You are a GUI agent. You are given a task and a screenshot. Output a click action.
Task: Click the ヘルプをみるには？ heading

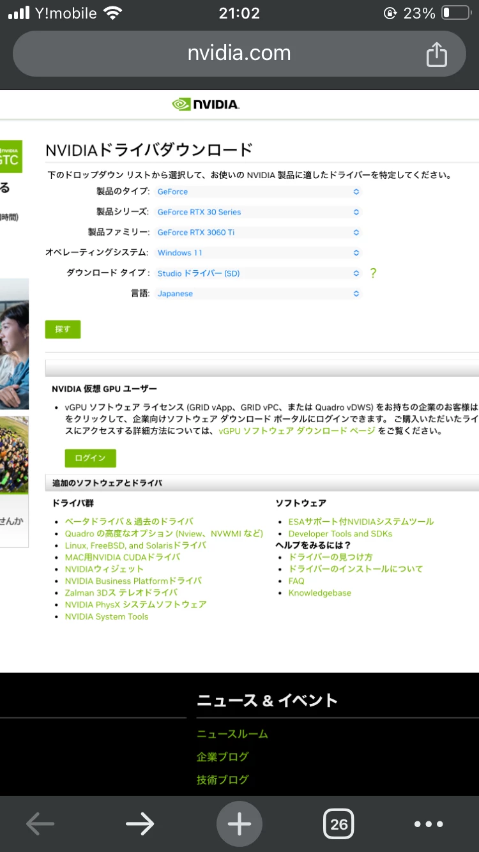pos(313,545)
